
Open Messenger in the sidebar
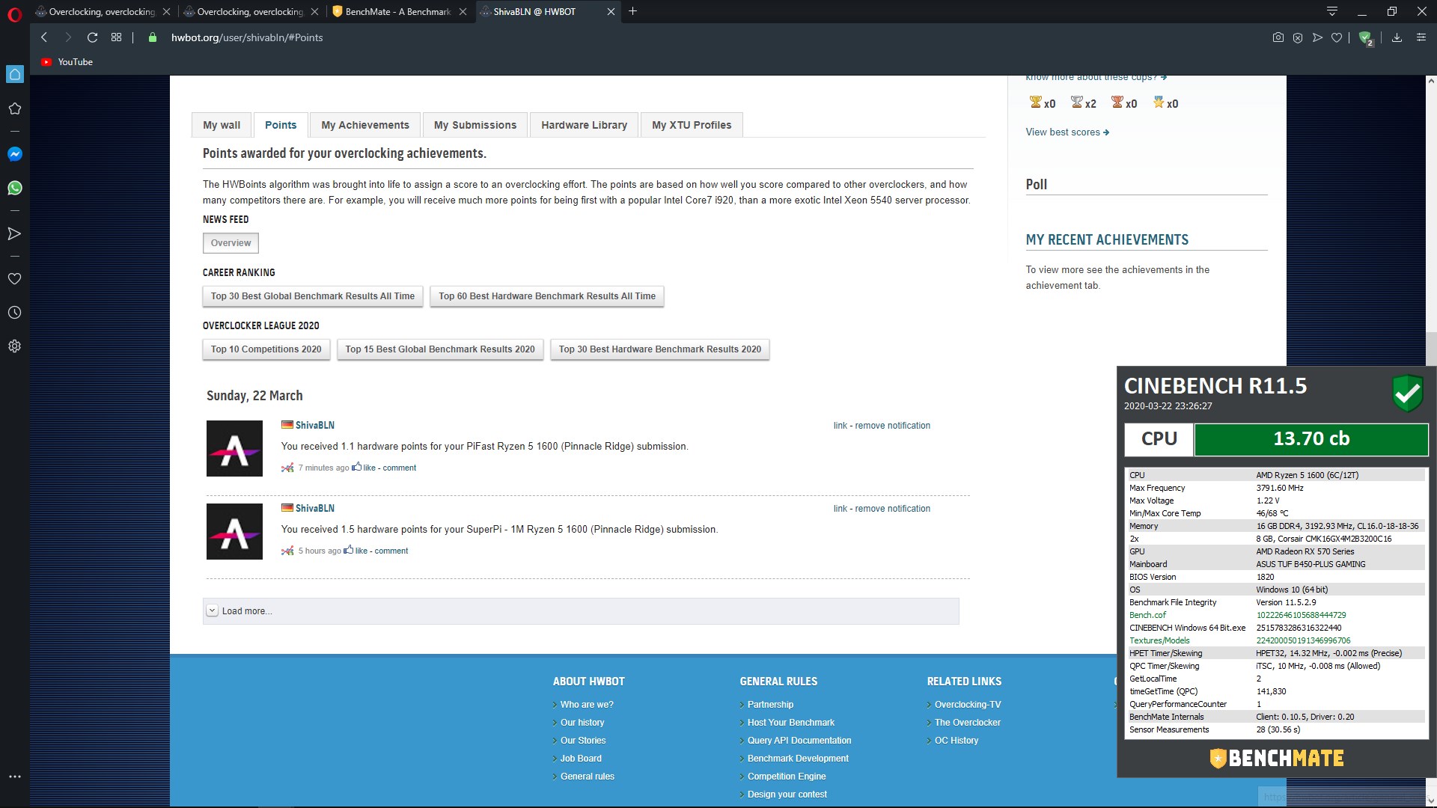tap(15, 154)
